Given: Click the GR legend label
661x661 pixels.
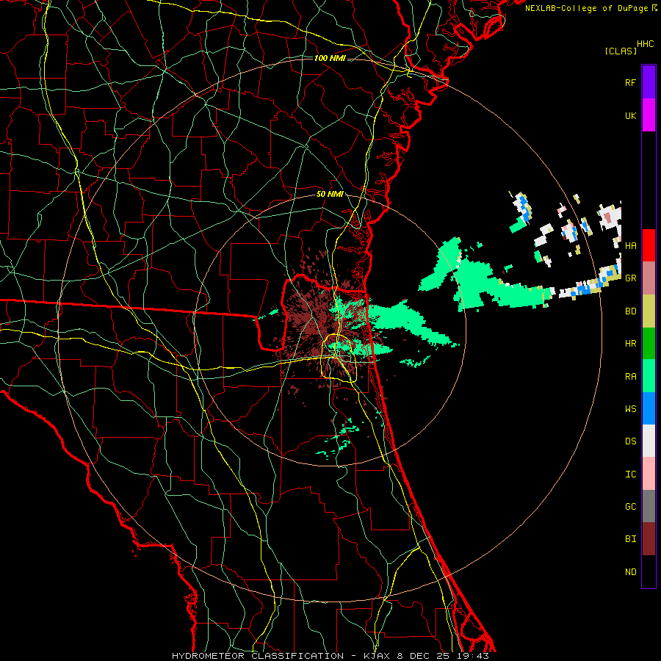Looking at the screenshot, I should pyautogui.click(x=630, y=278).
